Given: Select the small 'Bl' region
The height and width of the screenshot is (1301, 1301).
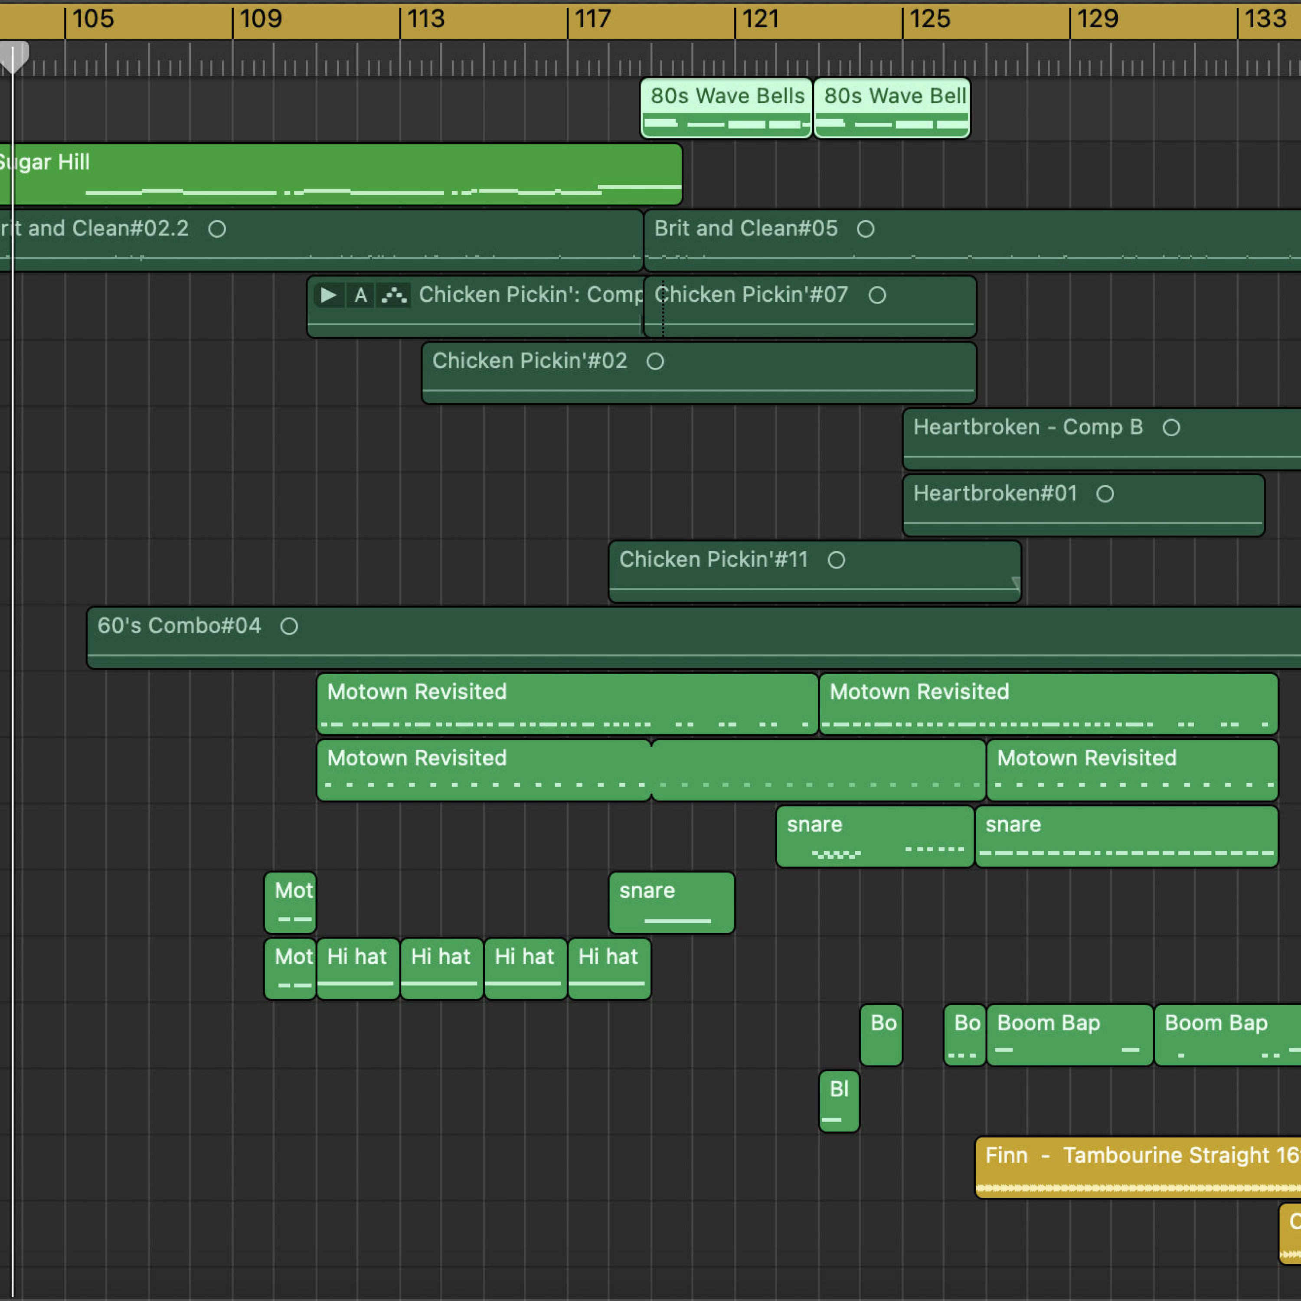Looking at the screenshot, I should click(x=838, y=1101).
